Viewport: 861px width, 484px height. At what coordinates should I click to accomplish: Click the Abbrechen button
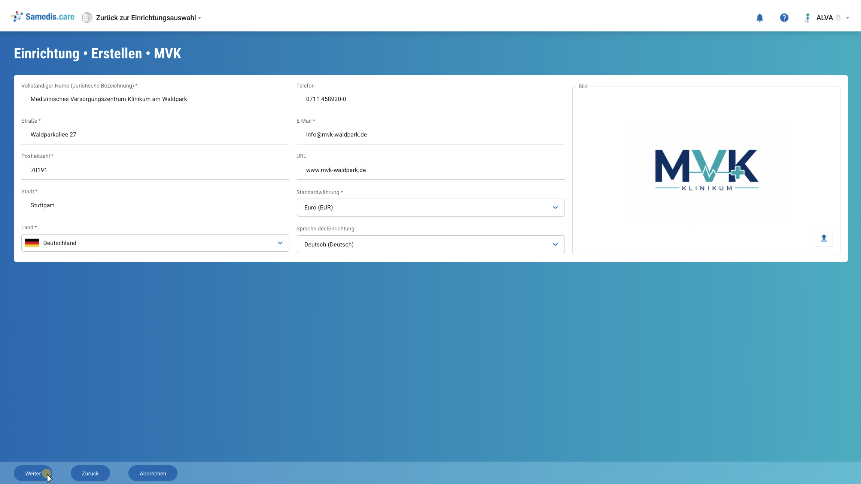pyautogui.click(x=153, y=473)
